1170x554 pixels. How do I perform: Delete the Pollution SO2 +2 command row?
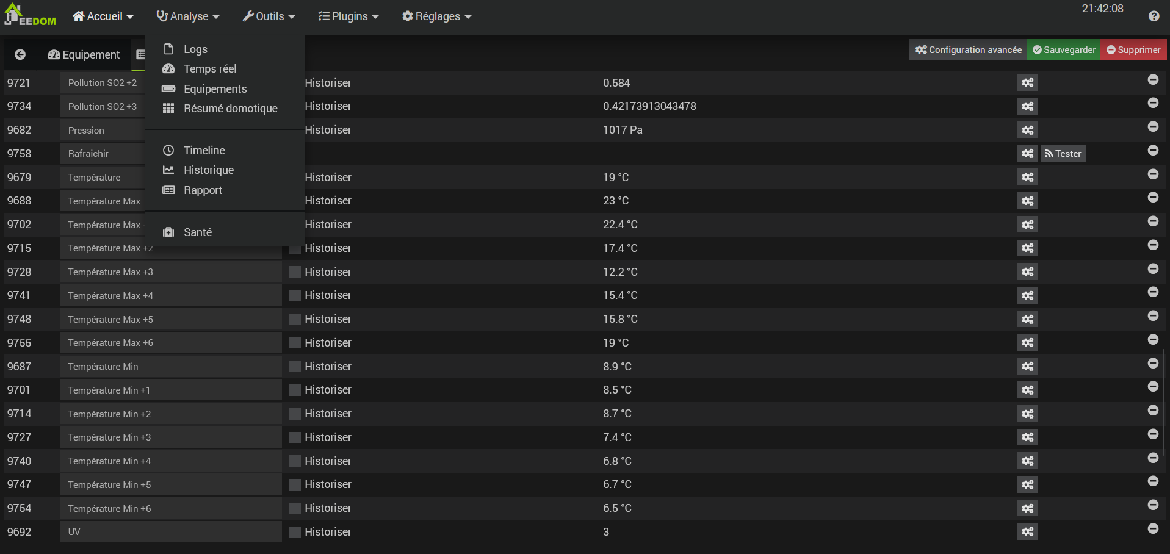coord(1153,80)
